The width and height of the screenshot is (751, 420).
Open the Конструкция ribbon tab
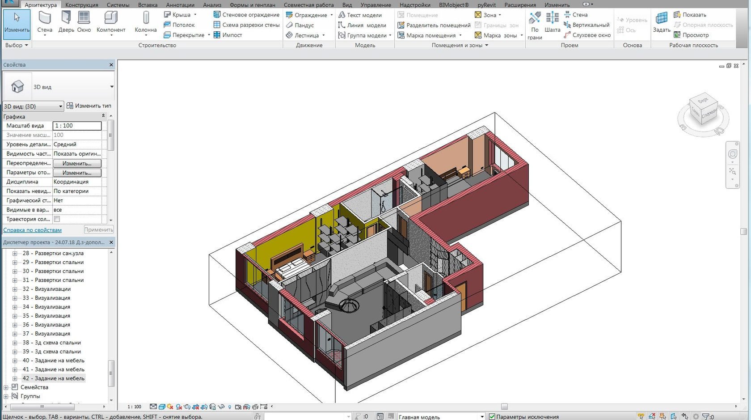[82, 5]
